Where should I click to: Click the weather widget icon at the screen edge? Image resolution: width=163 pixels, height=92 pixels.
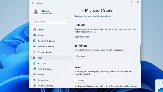coord(159,83)
